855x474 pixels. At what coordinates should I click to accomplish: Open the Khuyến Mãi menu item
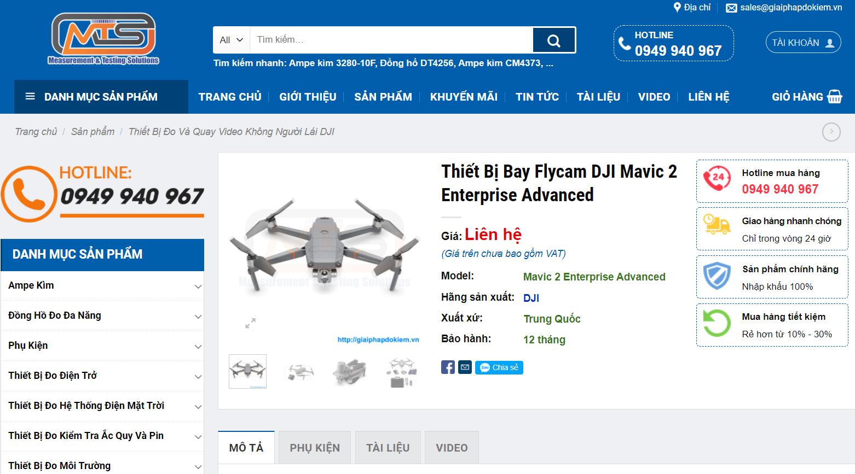pyautogui.click(x=464, y=97)
